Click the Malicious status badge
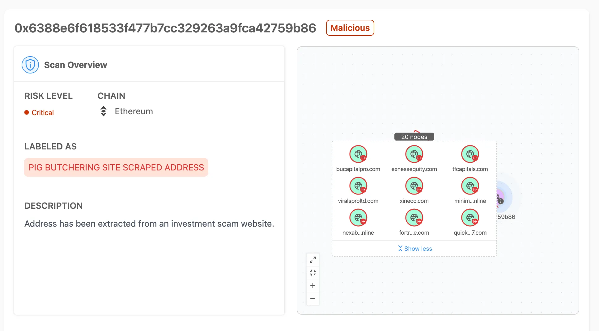 point(350,28)
